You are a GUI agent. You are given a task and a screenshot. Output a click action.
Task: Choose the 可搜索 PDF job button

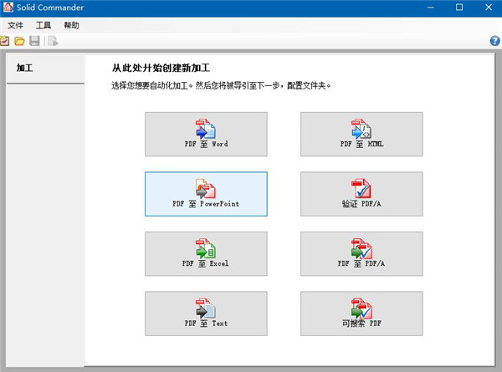tap(361, 313)
